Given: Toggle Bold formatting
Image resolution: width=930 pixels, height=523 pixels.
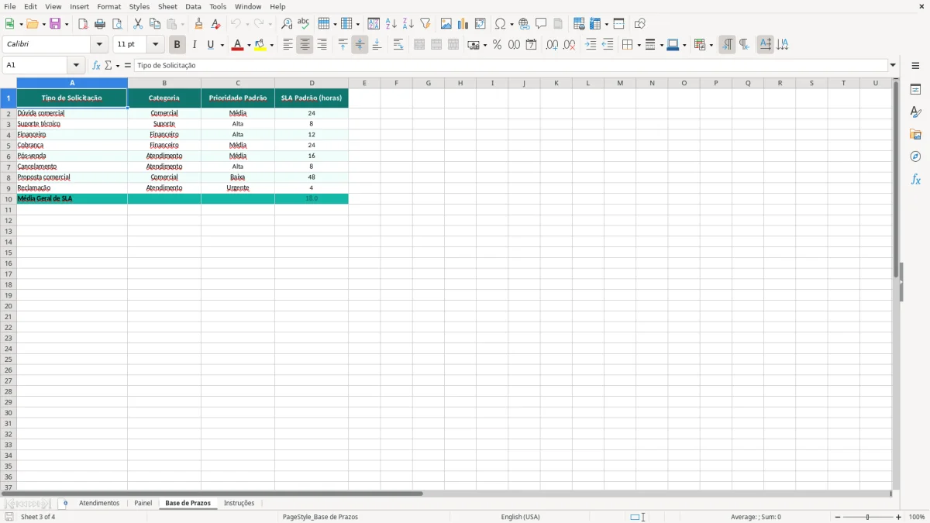Looking at the screenshot, I should click(x=177, y=45).
